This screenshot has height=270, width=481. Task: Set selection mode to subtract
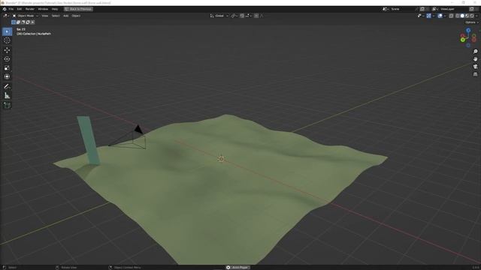pyautogui.click(x=23, y=22)
